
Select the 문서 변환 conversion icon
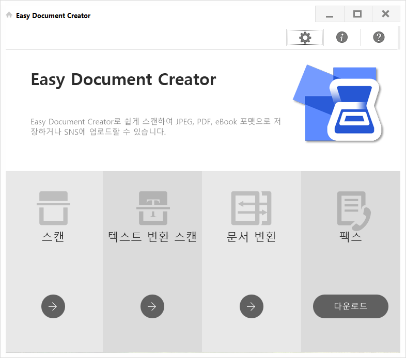(251, 208)
